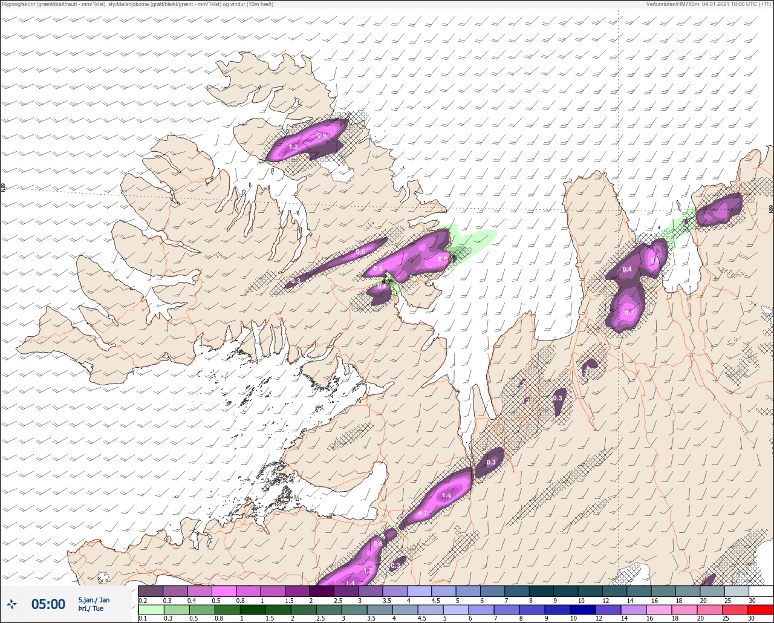Click the '0.4' precipitation value on the map

click(627, 269)
